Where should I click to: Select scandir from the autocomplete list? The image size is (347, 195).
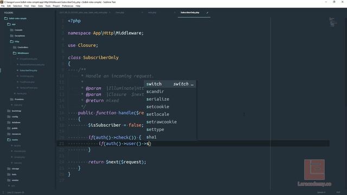pos(170,92)
